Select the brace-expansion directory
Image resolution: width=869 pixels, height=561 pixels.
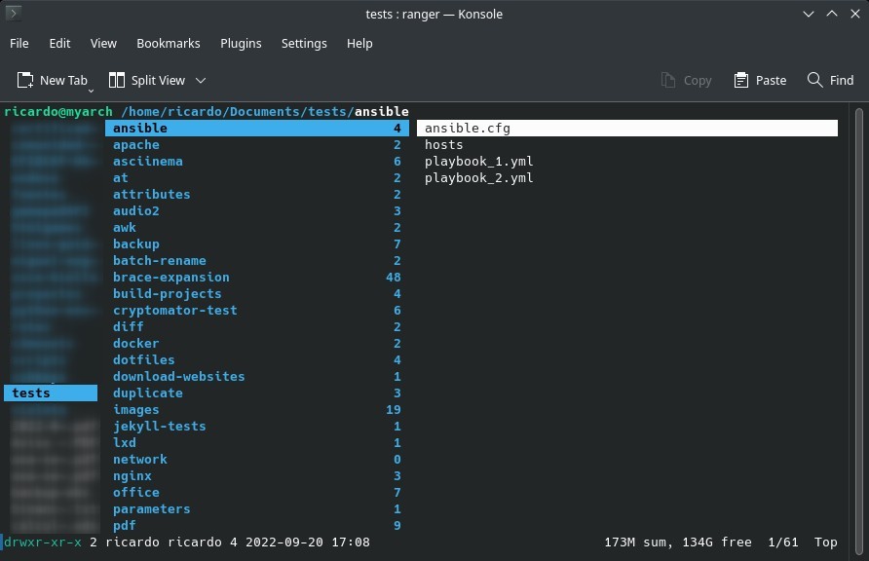click(257, 277)
